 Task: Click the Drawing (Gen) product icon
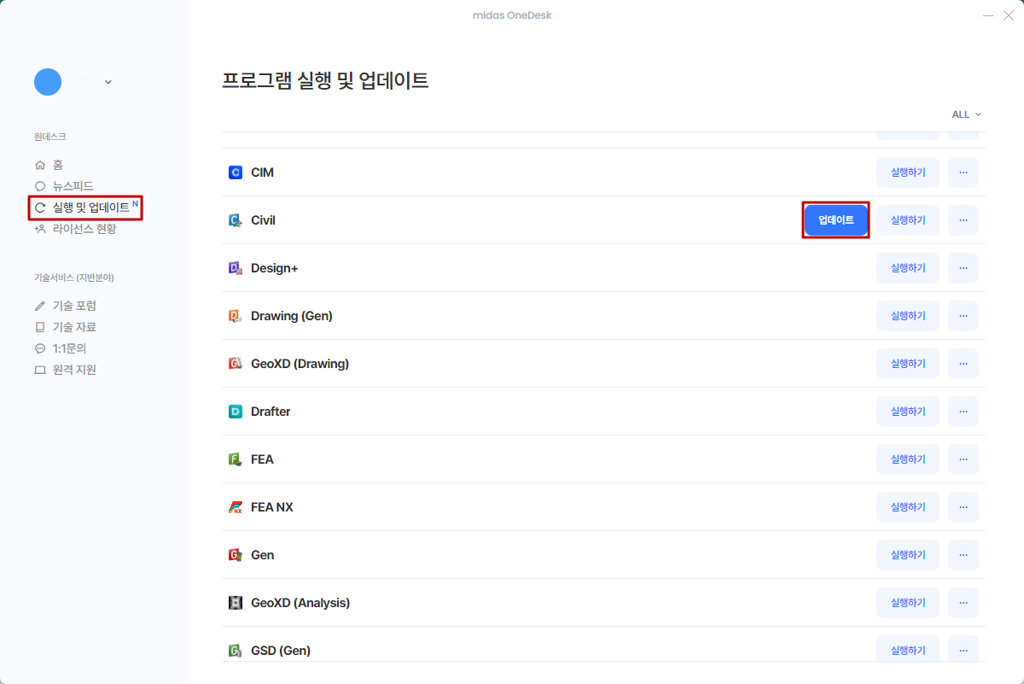[x=236, y=316]
